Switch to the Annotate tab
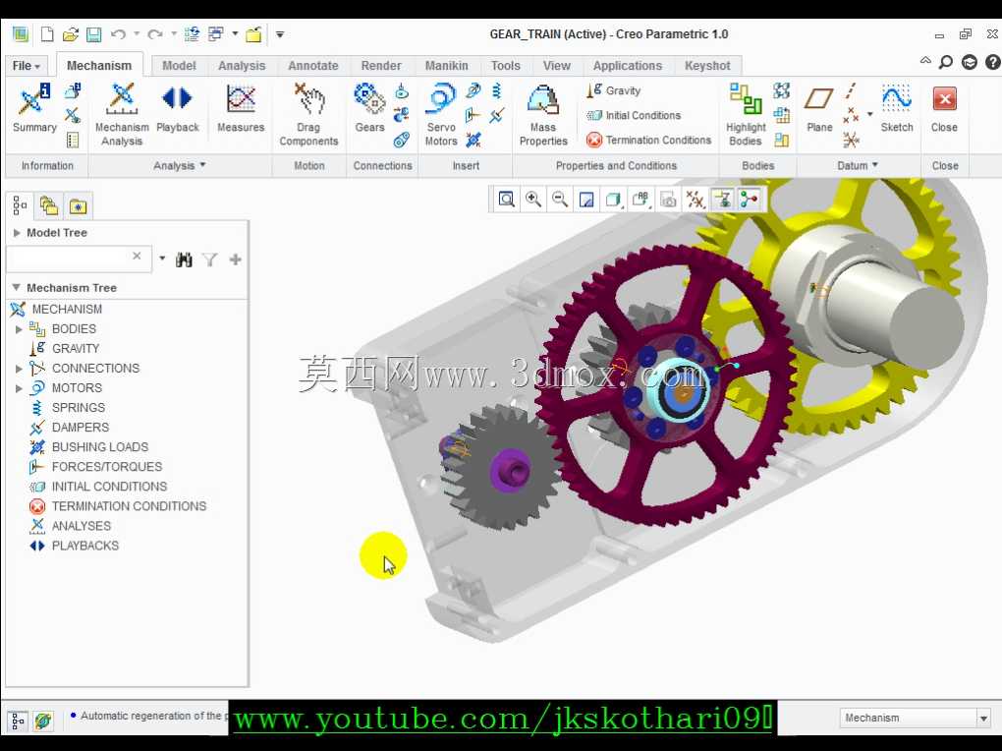Screen dimensions: 1002x751 (313, 65)
